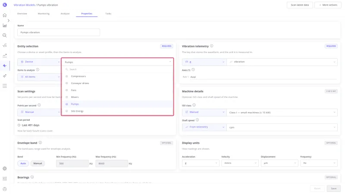Open the ISO class Manual mode dropdown

204,112
